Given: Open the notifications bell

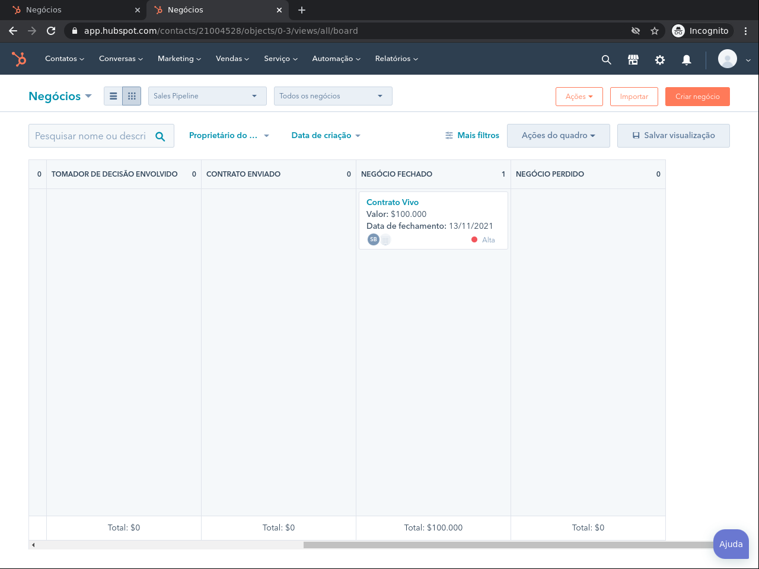Looking at the screenshot, I should tap(687, 59).
